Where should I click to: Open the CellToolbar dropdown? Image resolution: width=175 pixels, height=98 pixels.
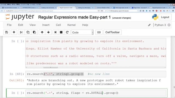pos(112,32)
